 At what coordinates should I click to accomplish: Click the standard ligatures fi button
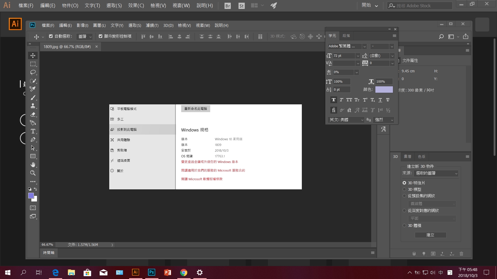334,110
